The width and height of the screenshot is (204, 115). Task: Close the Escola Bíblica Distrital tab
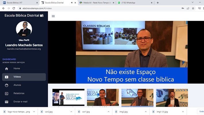click(75, 3)
